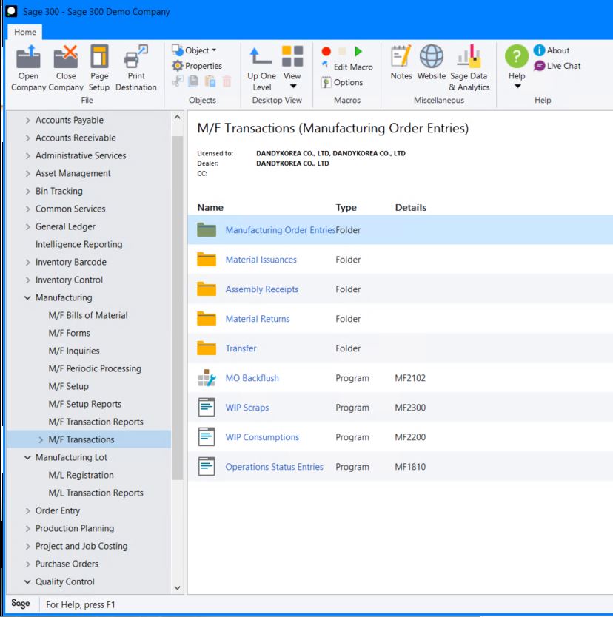Open the About info item

pyautogui.click(x=552, y=50)
